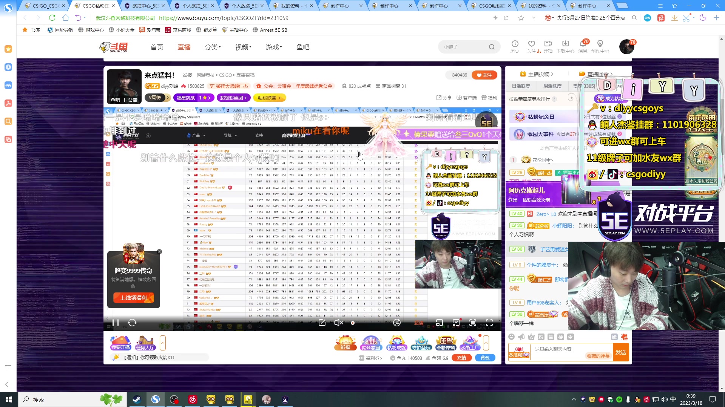The image size is (725, 407).
Task: Switch player to picture-in-picture mini window
Action: click(x=440, y=323)
